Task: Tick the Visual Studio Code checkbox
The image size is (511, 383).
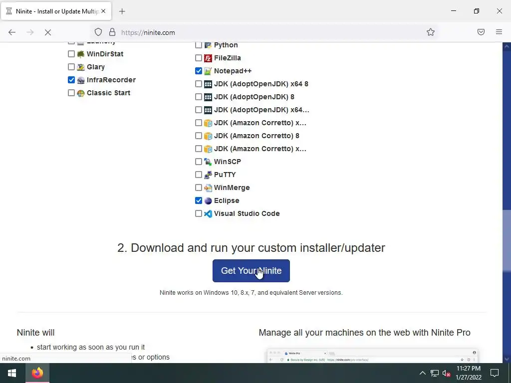Action: pos(199,213)
